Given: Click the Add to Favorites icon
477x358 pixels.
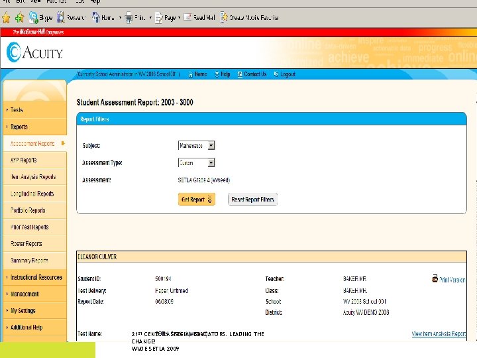Looking at the screenshot, I should [19, 18].
